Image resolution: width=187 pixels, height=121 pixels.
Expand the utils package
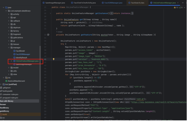pos(9,71)
